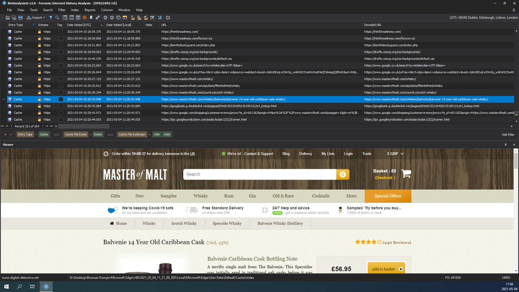
Task: Open the Filter menu
Action: click(x=62, y=10)
